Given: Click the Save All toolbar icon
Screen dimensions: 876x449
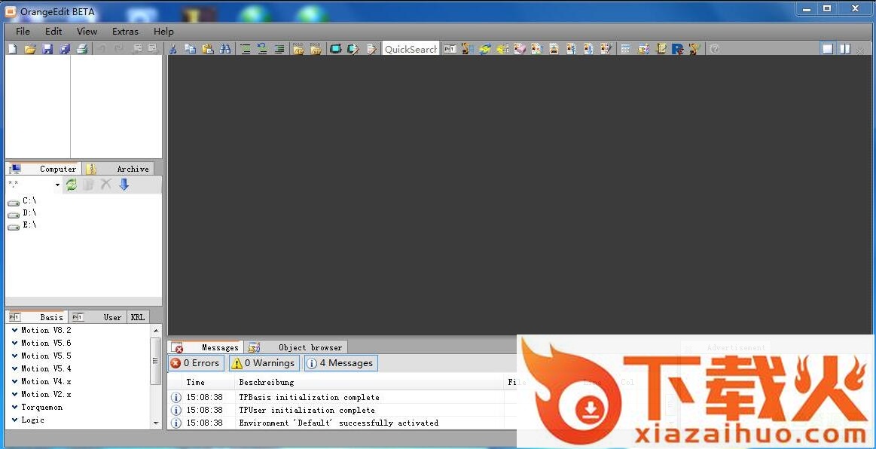Looking at the screenshot, I should pos(65,49).
